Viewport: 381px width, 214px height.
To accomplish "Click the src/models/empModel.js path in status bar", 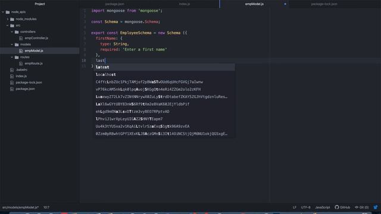I will click(x=20, y=207).
